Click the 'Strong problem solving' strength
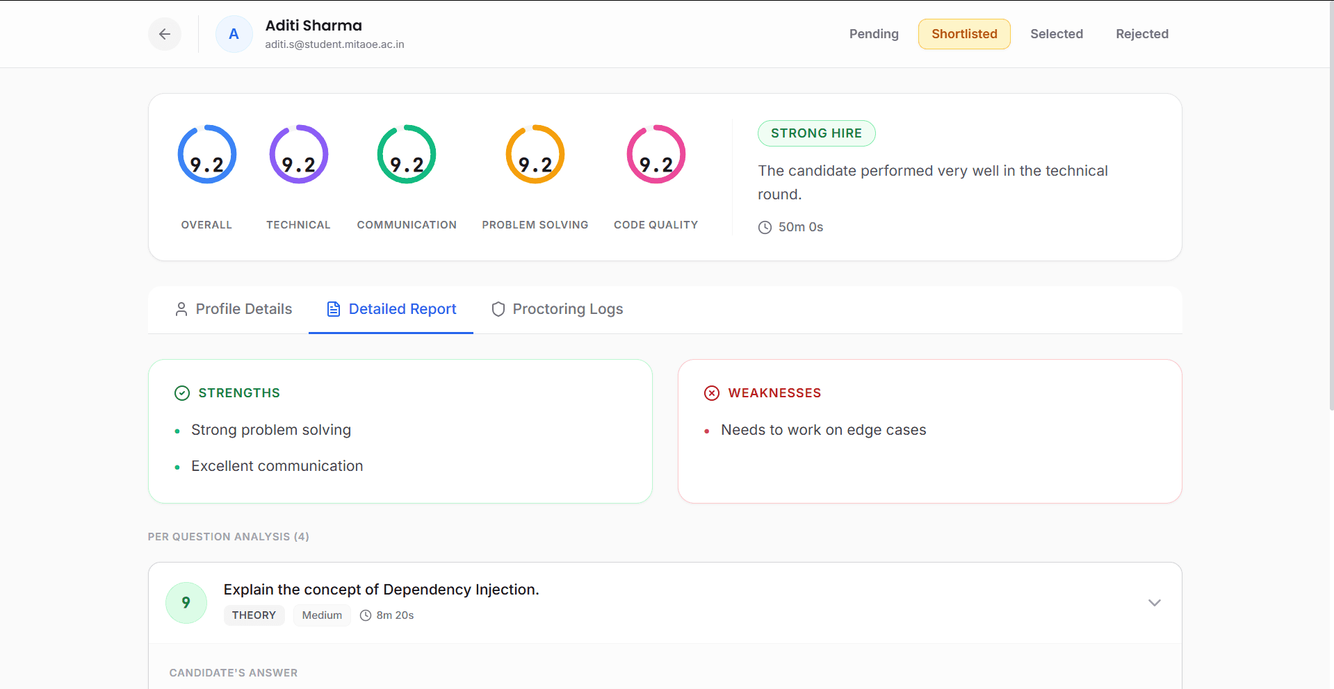The height and width of the screenshot is (689, 1334). [271, 430]
